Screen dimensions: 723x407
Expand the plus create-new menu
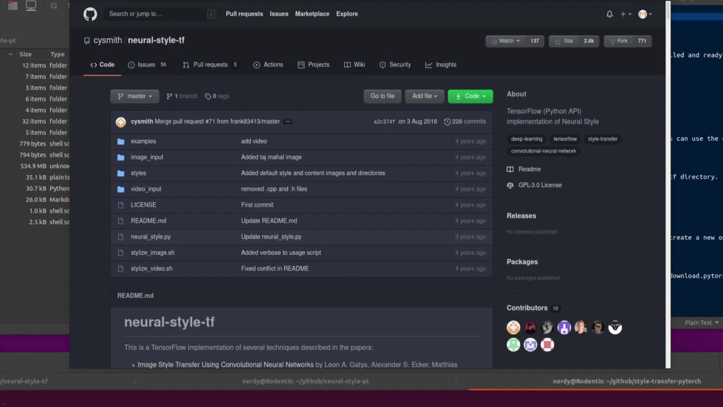pos(626,14)
